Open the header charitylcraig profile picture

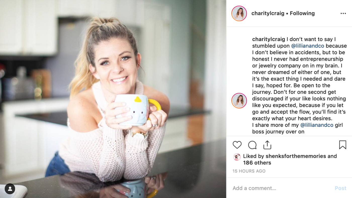coord(239,13)
